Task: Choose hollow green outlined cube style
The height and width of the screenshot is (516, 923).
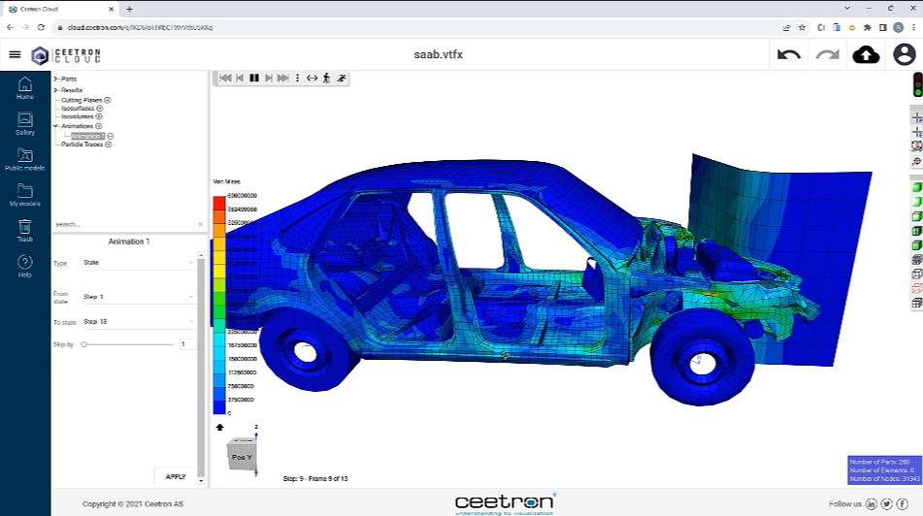Action: pyautogui.click(x=916, y=216)
